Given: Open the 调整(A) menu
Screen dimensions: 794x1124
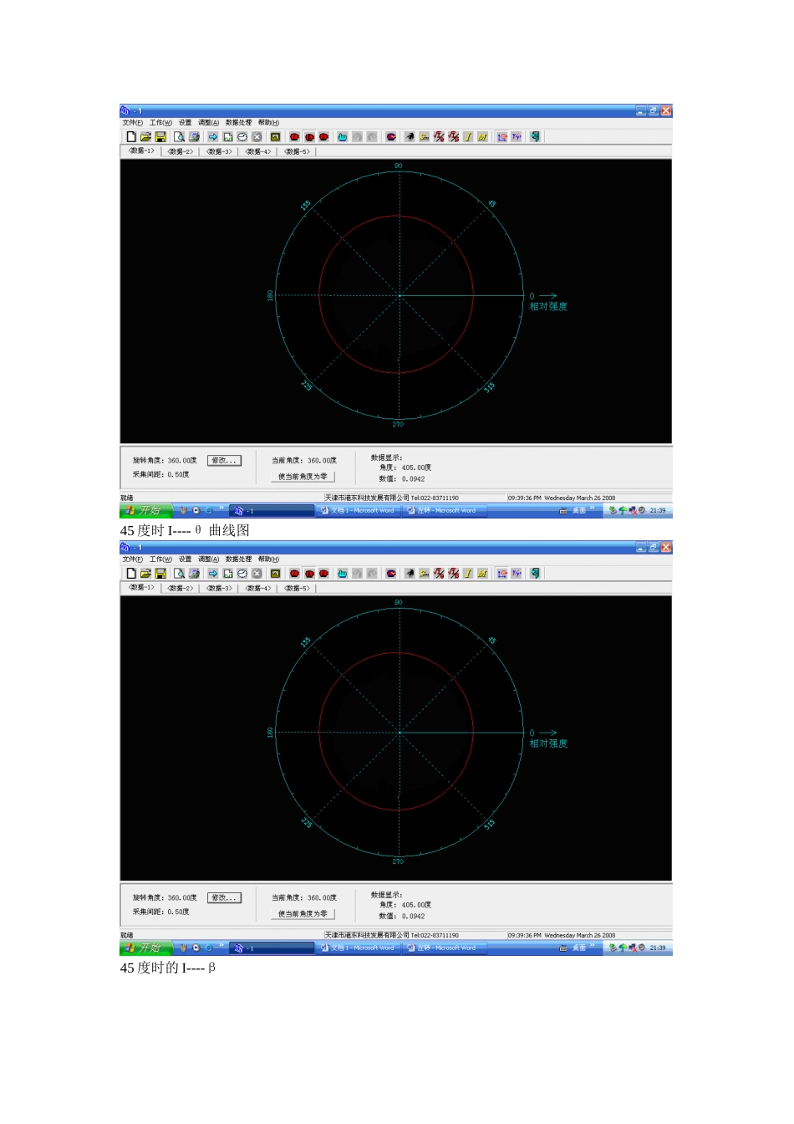Looking at the screenshot, I should pos(209,122).
